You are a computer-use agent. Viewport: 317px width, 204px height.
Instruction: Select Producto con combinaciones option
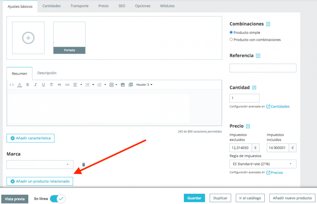[x=231, y=40]
